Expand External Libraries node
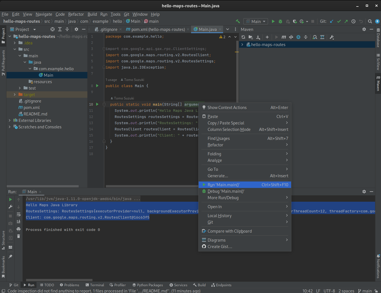Screen dimensions: 381x293 (10, 121)
